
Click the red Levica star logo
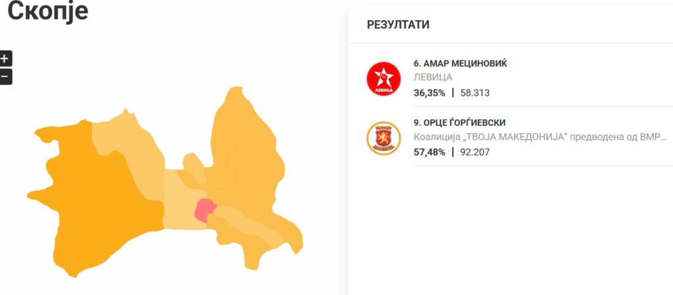pyautogui.click(x=383, y=79)
